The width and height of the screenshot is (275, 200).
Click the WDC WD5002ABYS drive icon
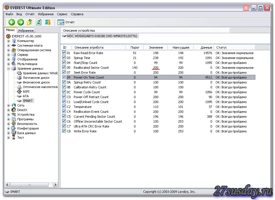(x=64, y=36)
